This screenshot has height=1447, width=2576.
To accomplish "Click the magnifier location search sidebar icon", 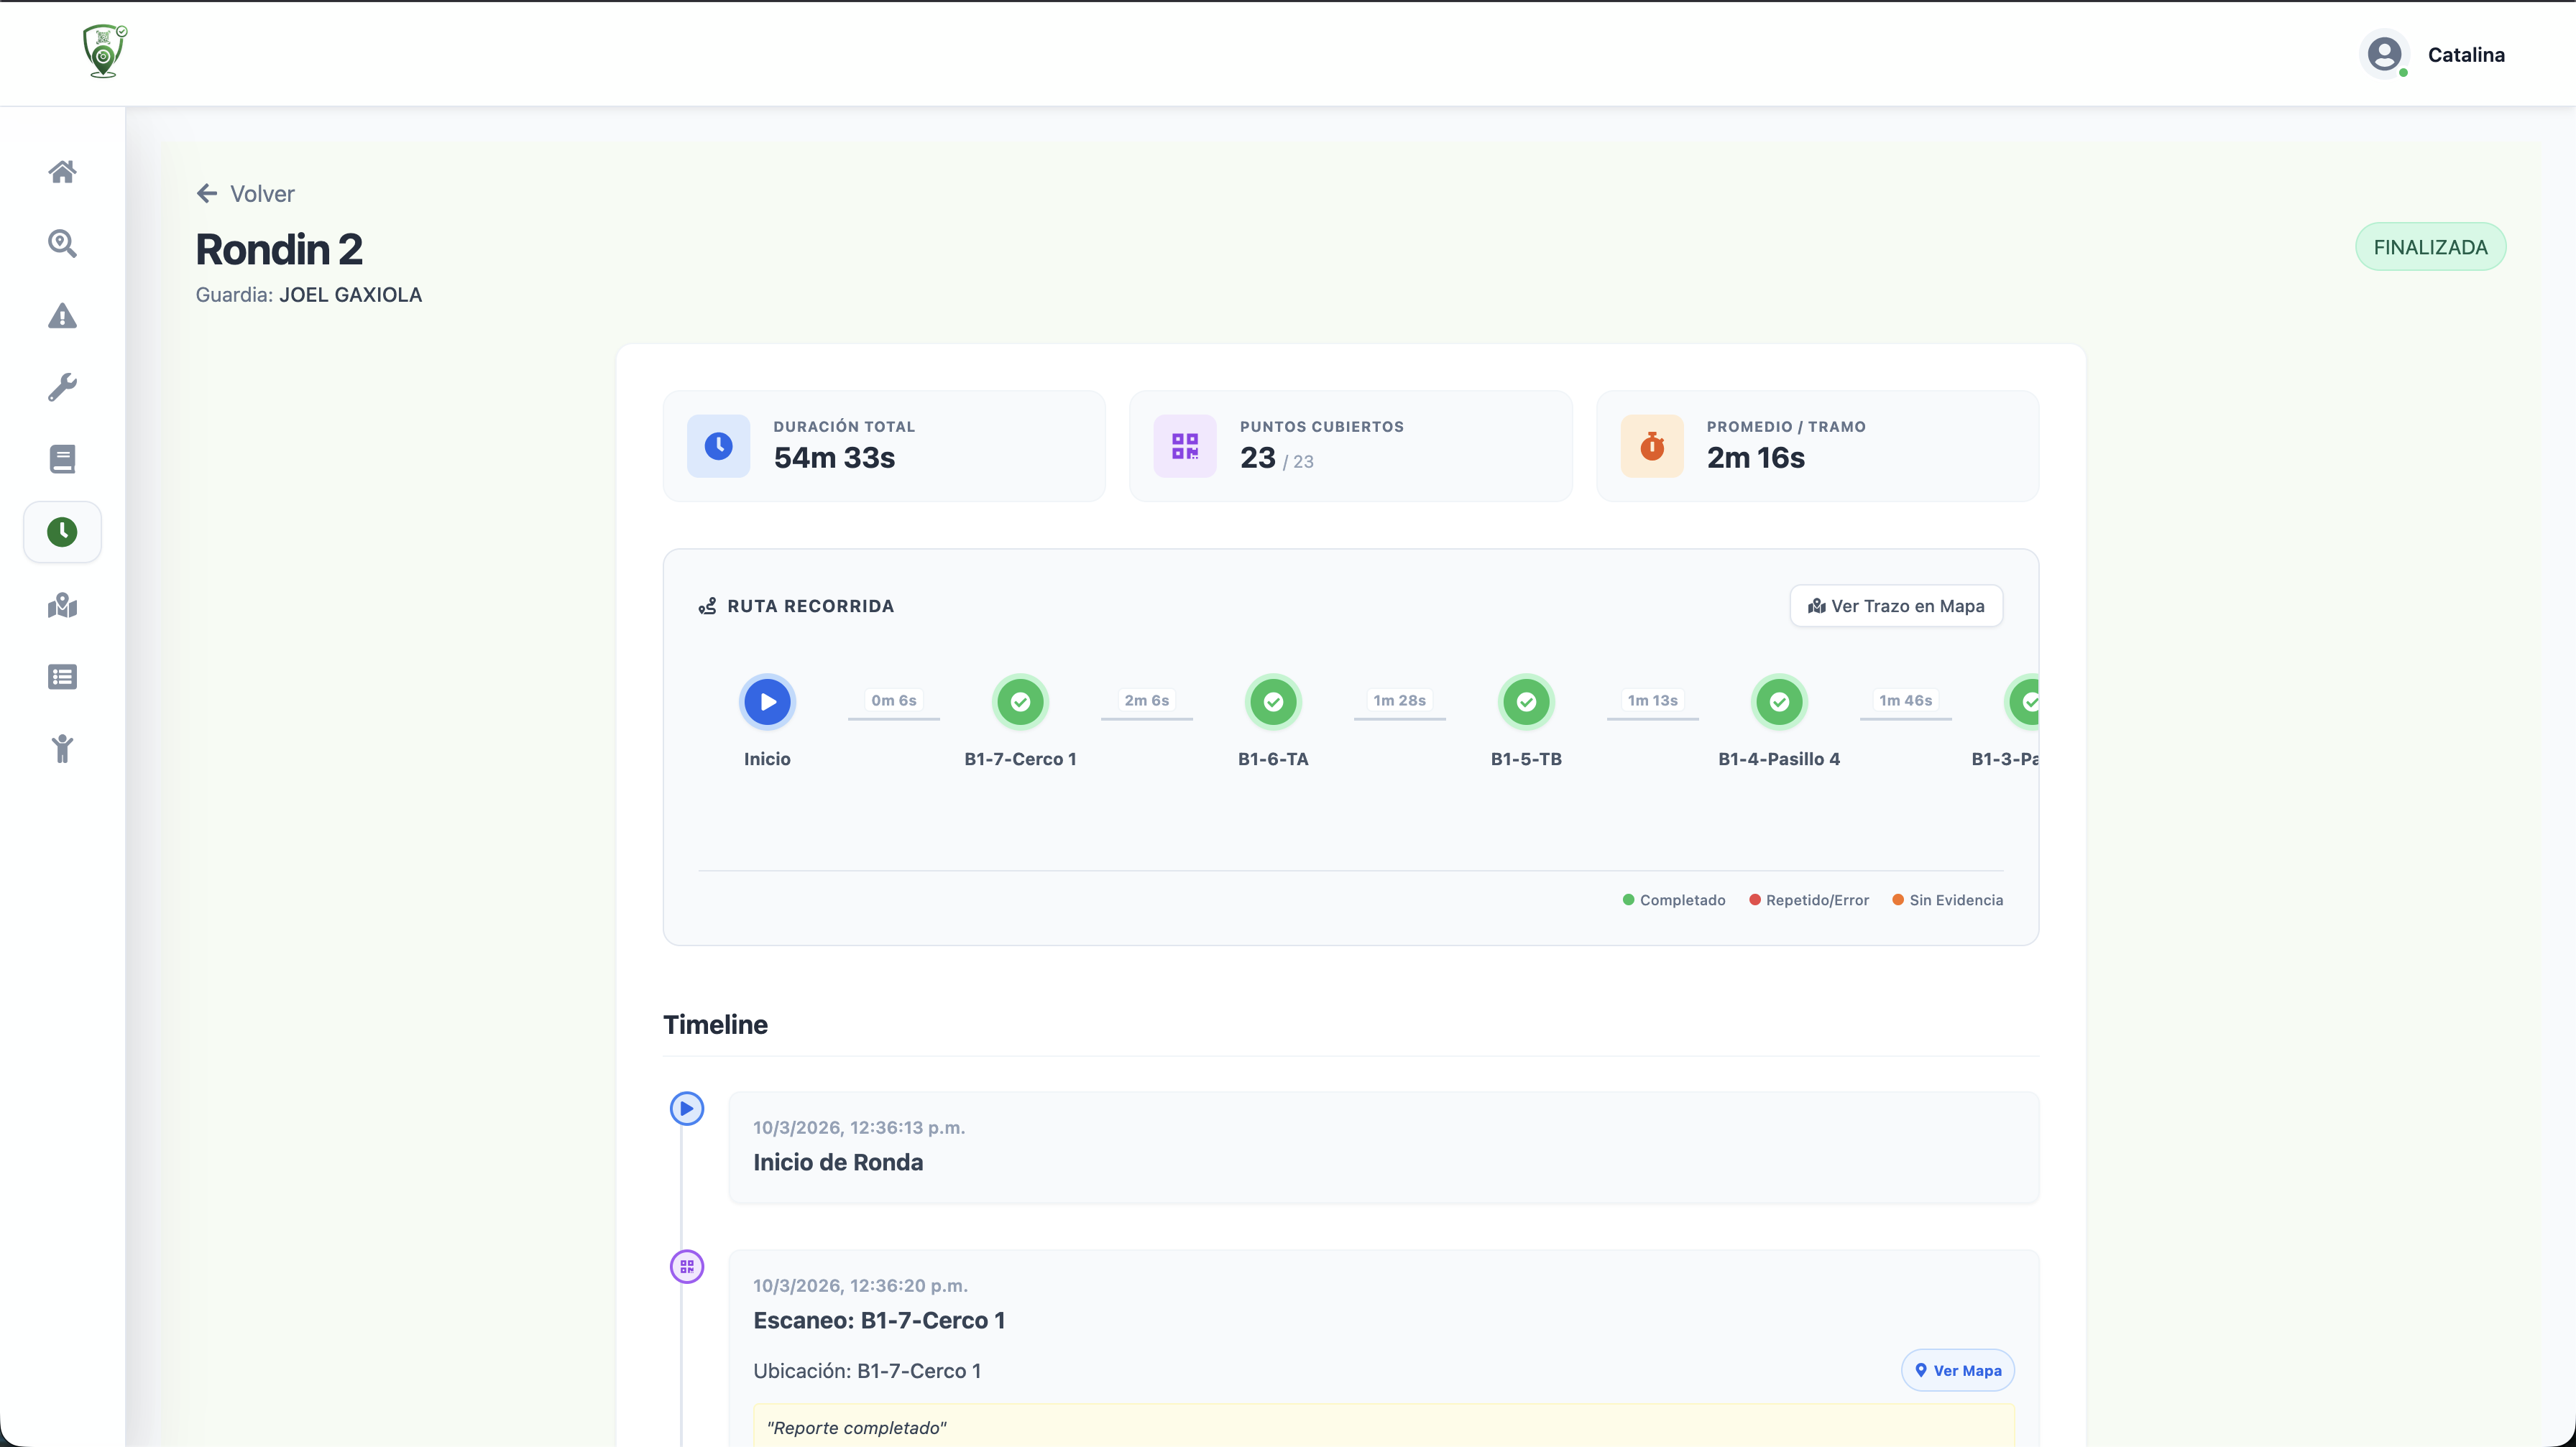I will (x=62, y=244).
